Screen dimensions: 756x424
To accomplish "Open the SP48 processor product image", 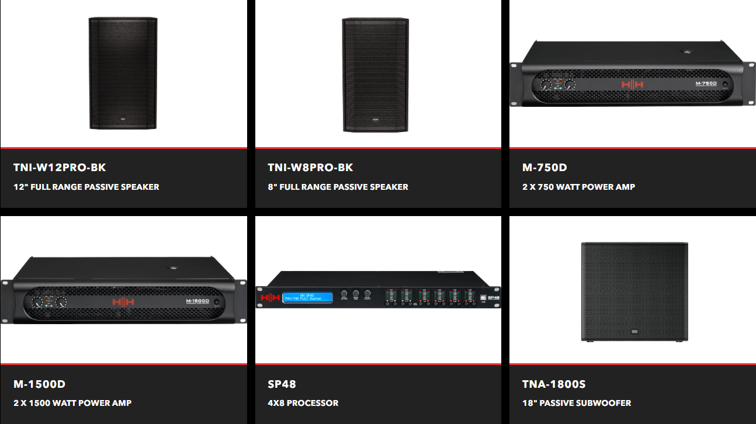I will click(x=378, y=290).
